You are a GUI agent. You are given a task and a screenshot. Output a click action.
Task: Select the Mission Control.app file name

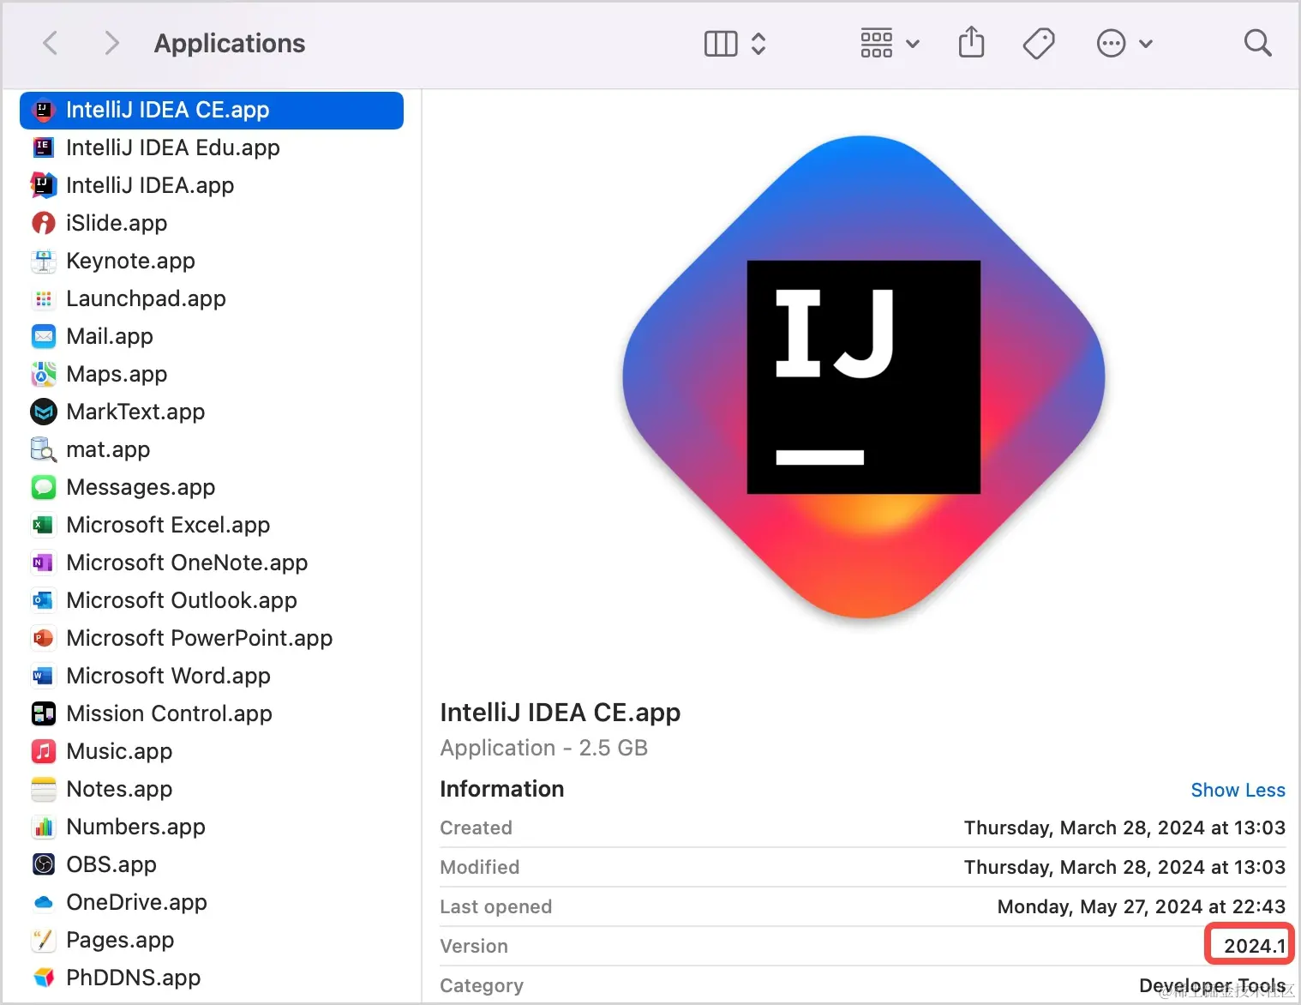tap(169, 713)
